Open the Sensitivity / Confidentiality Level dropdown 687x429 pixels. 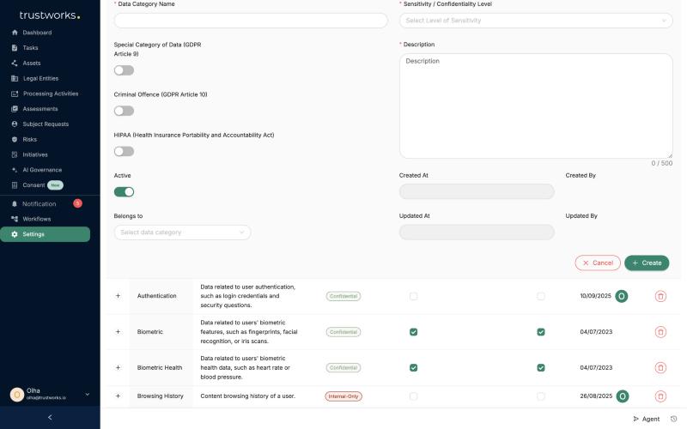pos(536,21)
